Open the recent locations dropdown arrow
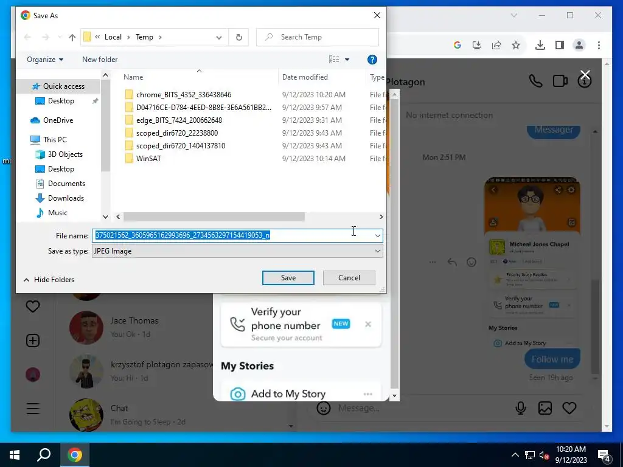 tap(60, 37)
